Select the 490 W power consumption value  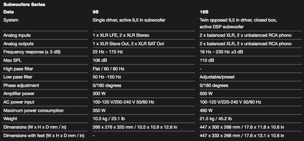206,111
